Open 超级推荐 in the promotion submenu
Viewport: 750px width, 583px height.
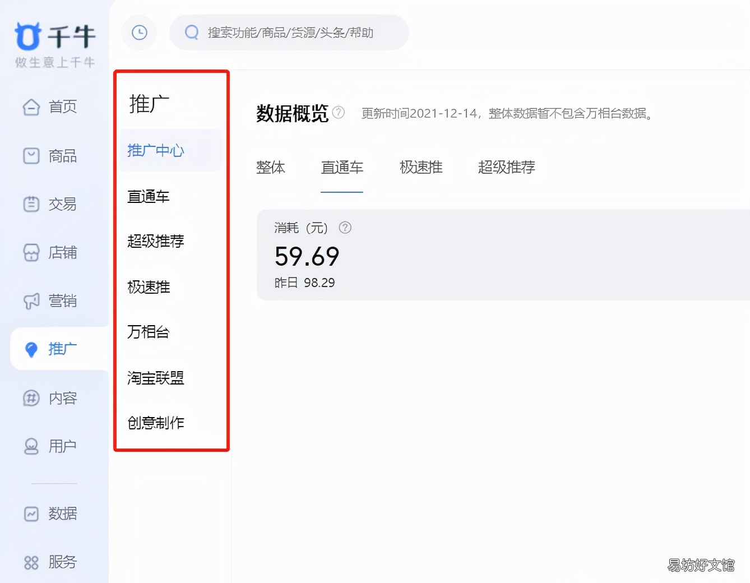point(156,241)
